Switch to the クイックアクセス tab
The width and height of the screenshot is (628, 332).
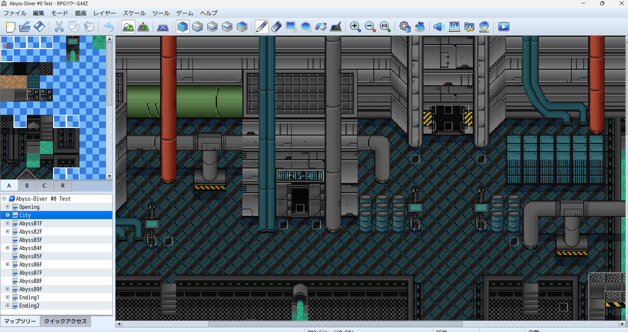coord(65,321)
